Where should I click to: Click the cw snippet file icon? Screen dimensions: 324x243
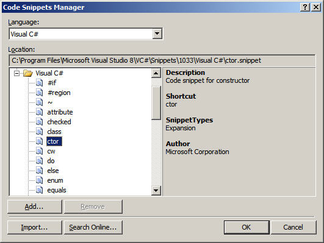tap(40, 151)
